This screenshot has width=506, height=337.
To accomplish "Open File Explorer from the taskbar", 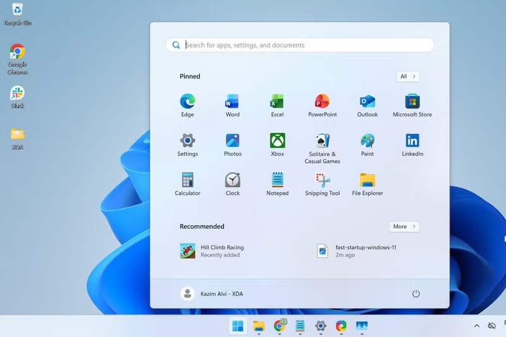I will 259,326.
